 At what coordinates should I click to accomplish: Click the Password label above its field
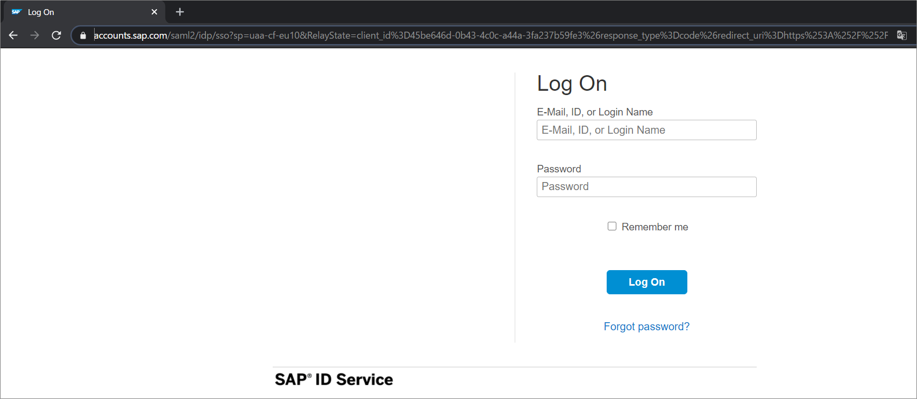559,169
